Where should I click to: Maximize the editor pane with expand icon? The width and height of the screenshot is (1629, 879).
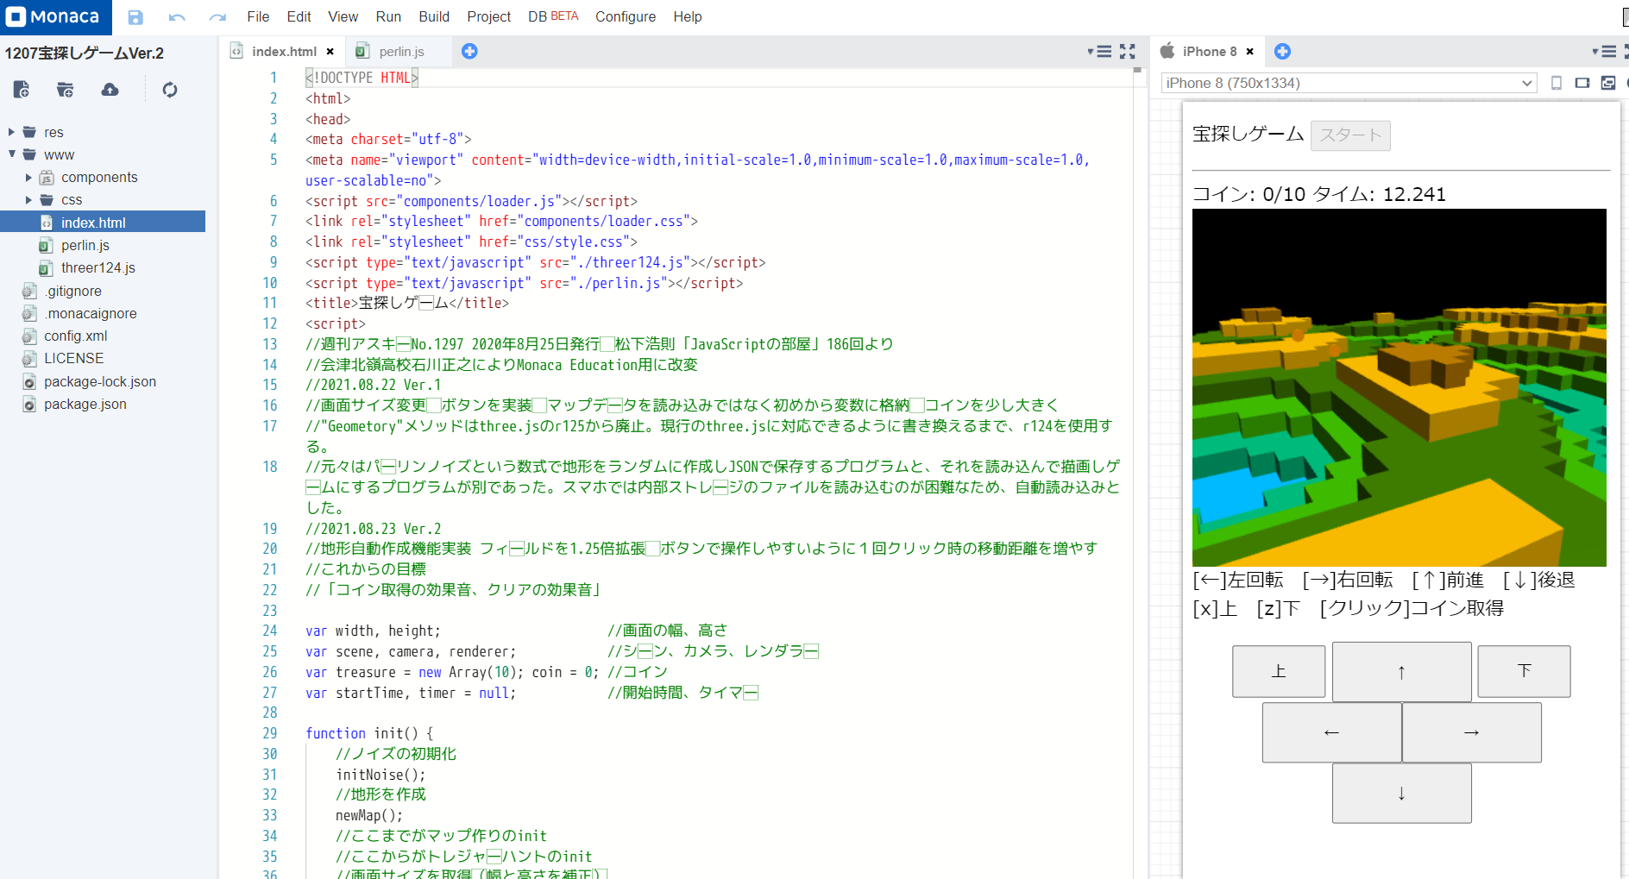coord(1128,51)
